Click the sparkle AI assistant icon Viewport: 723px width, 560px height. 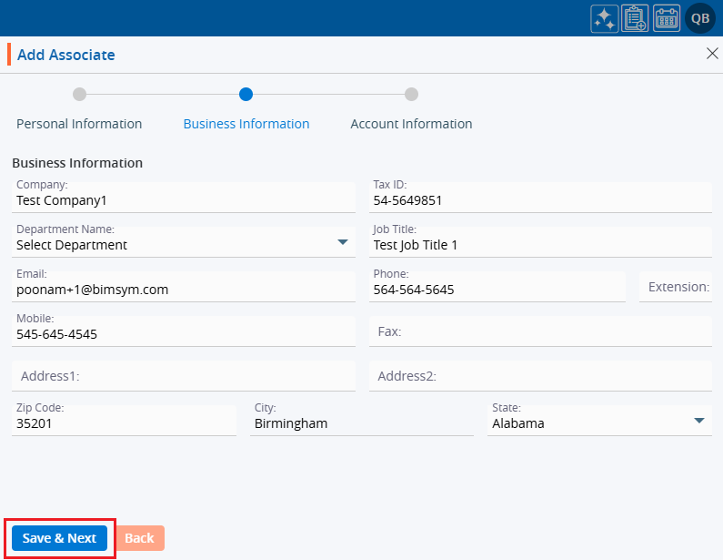[x=604, y=18]
